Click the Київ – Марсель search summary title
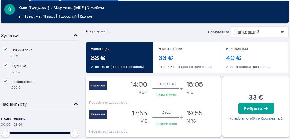Image resolution: width=290 pixels, height=139 pixels. click(x=61, y=8)
